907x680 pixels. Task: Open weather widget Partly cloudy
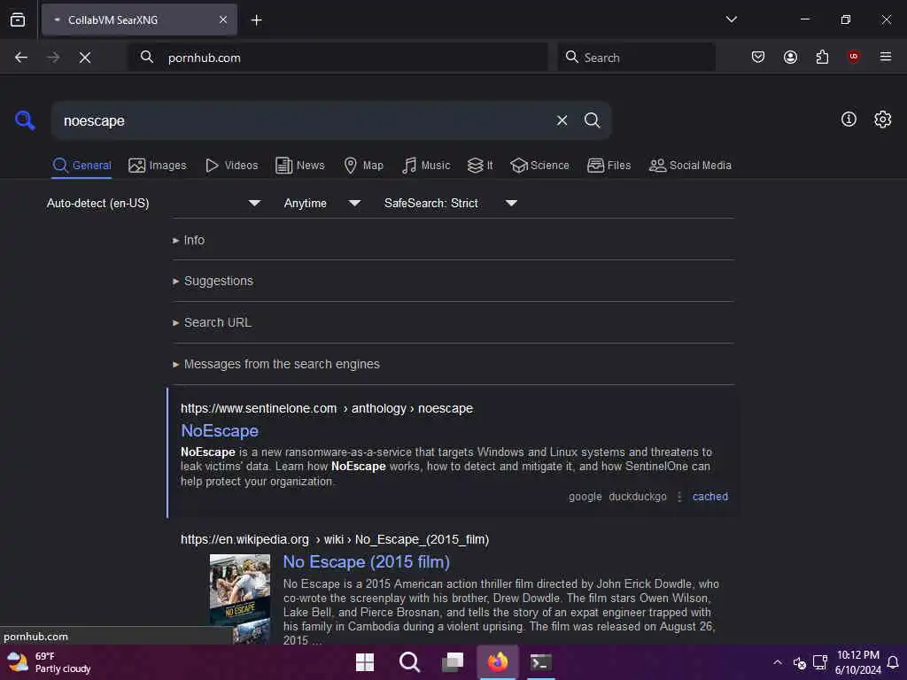(x=49, y=662)
